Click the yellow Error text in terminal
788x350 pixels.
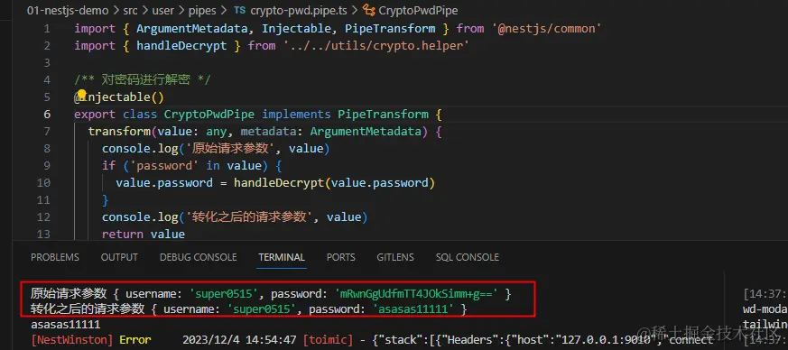click(x=135, y=340)
